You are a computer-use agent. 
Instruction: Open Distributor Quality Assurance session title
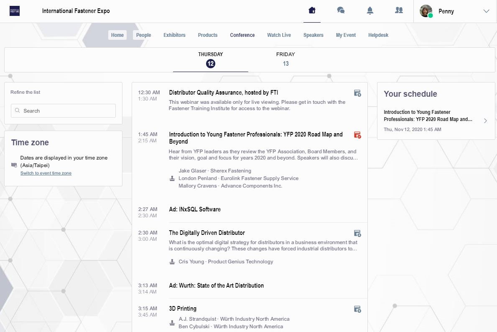(223, 93)
